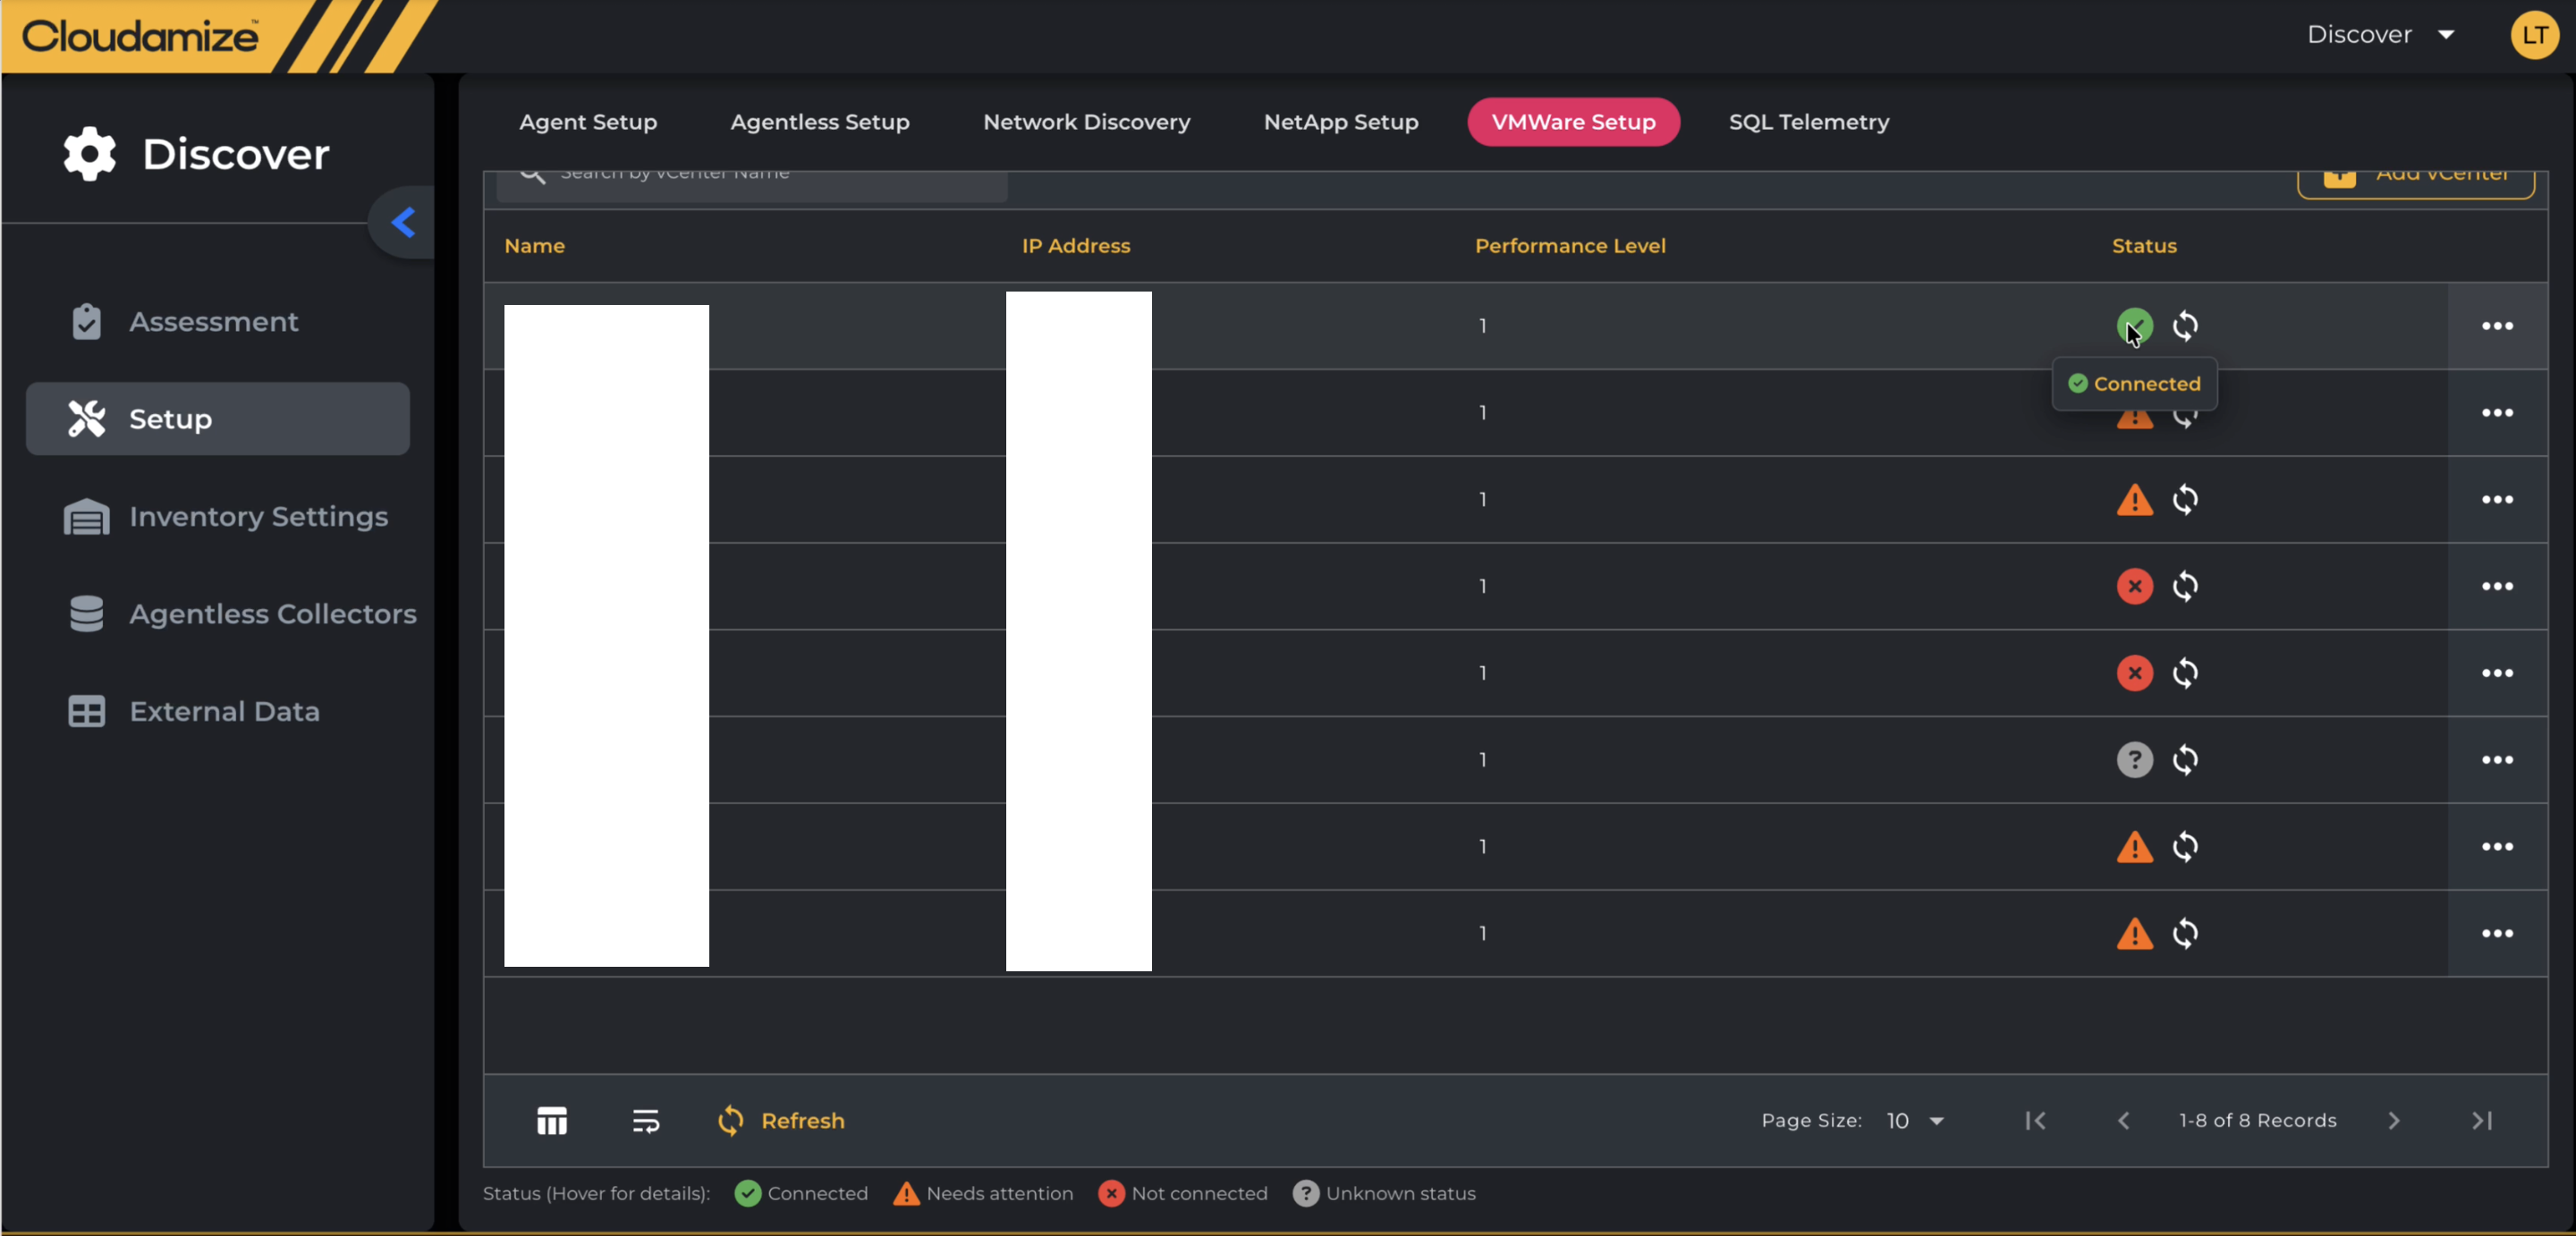Go to the previous page

2122,1121
